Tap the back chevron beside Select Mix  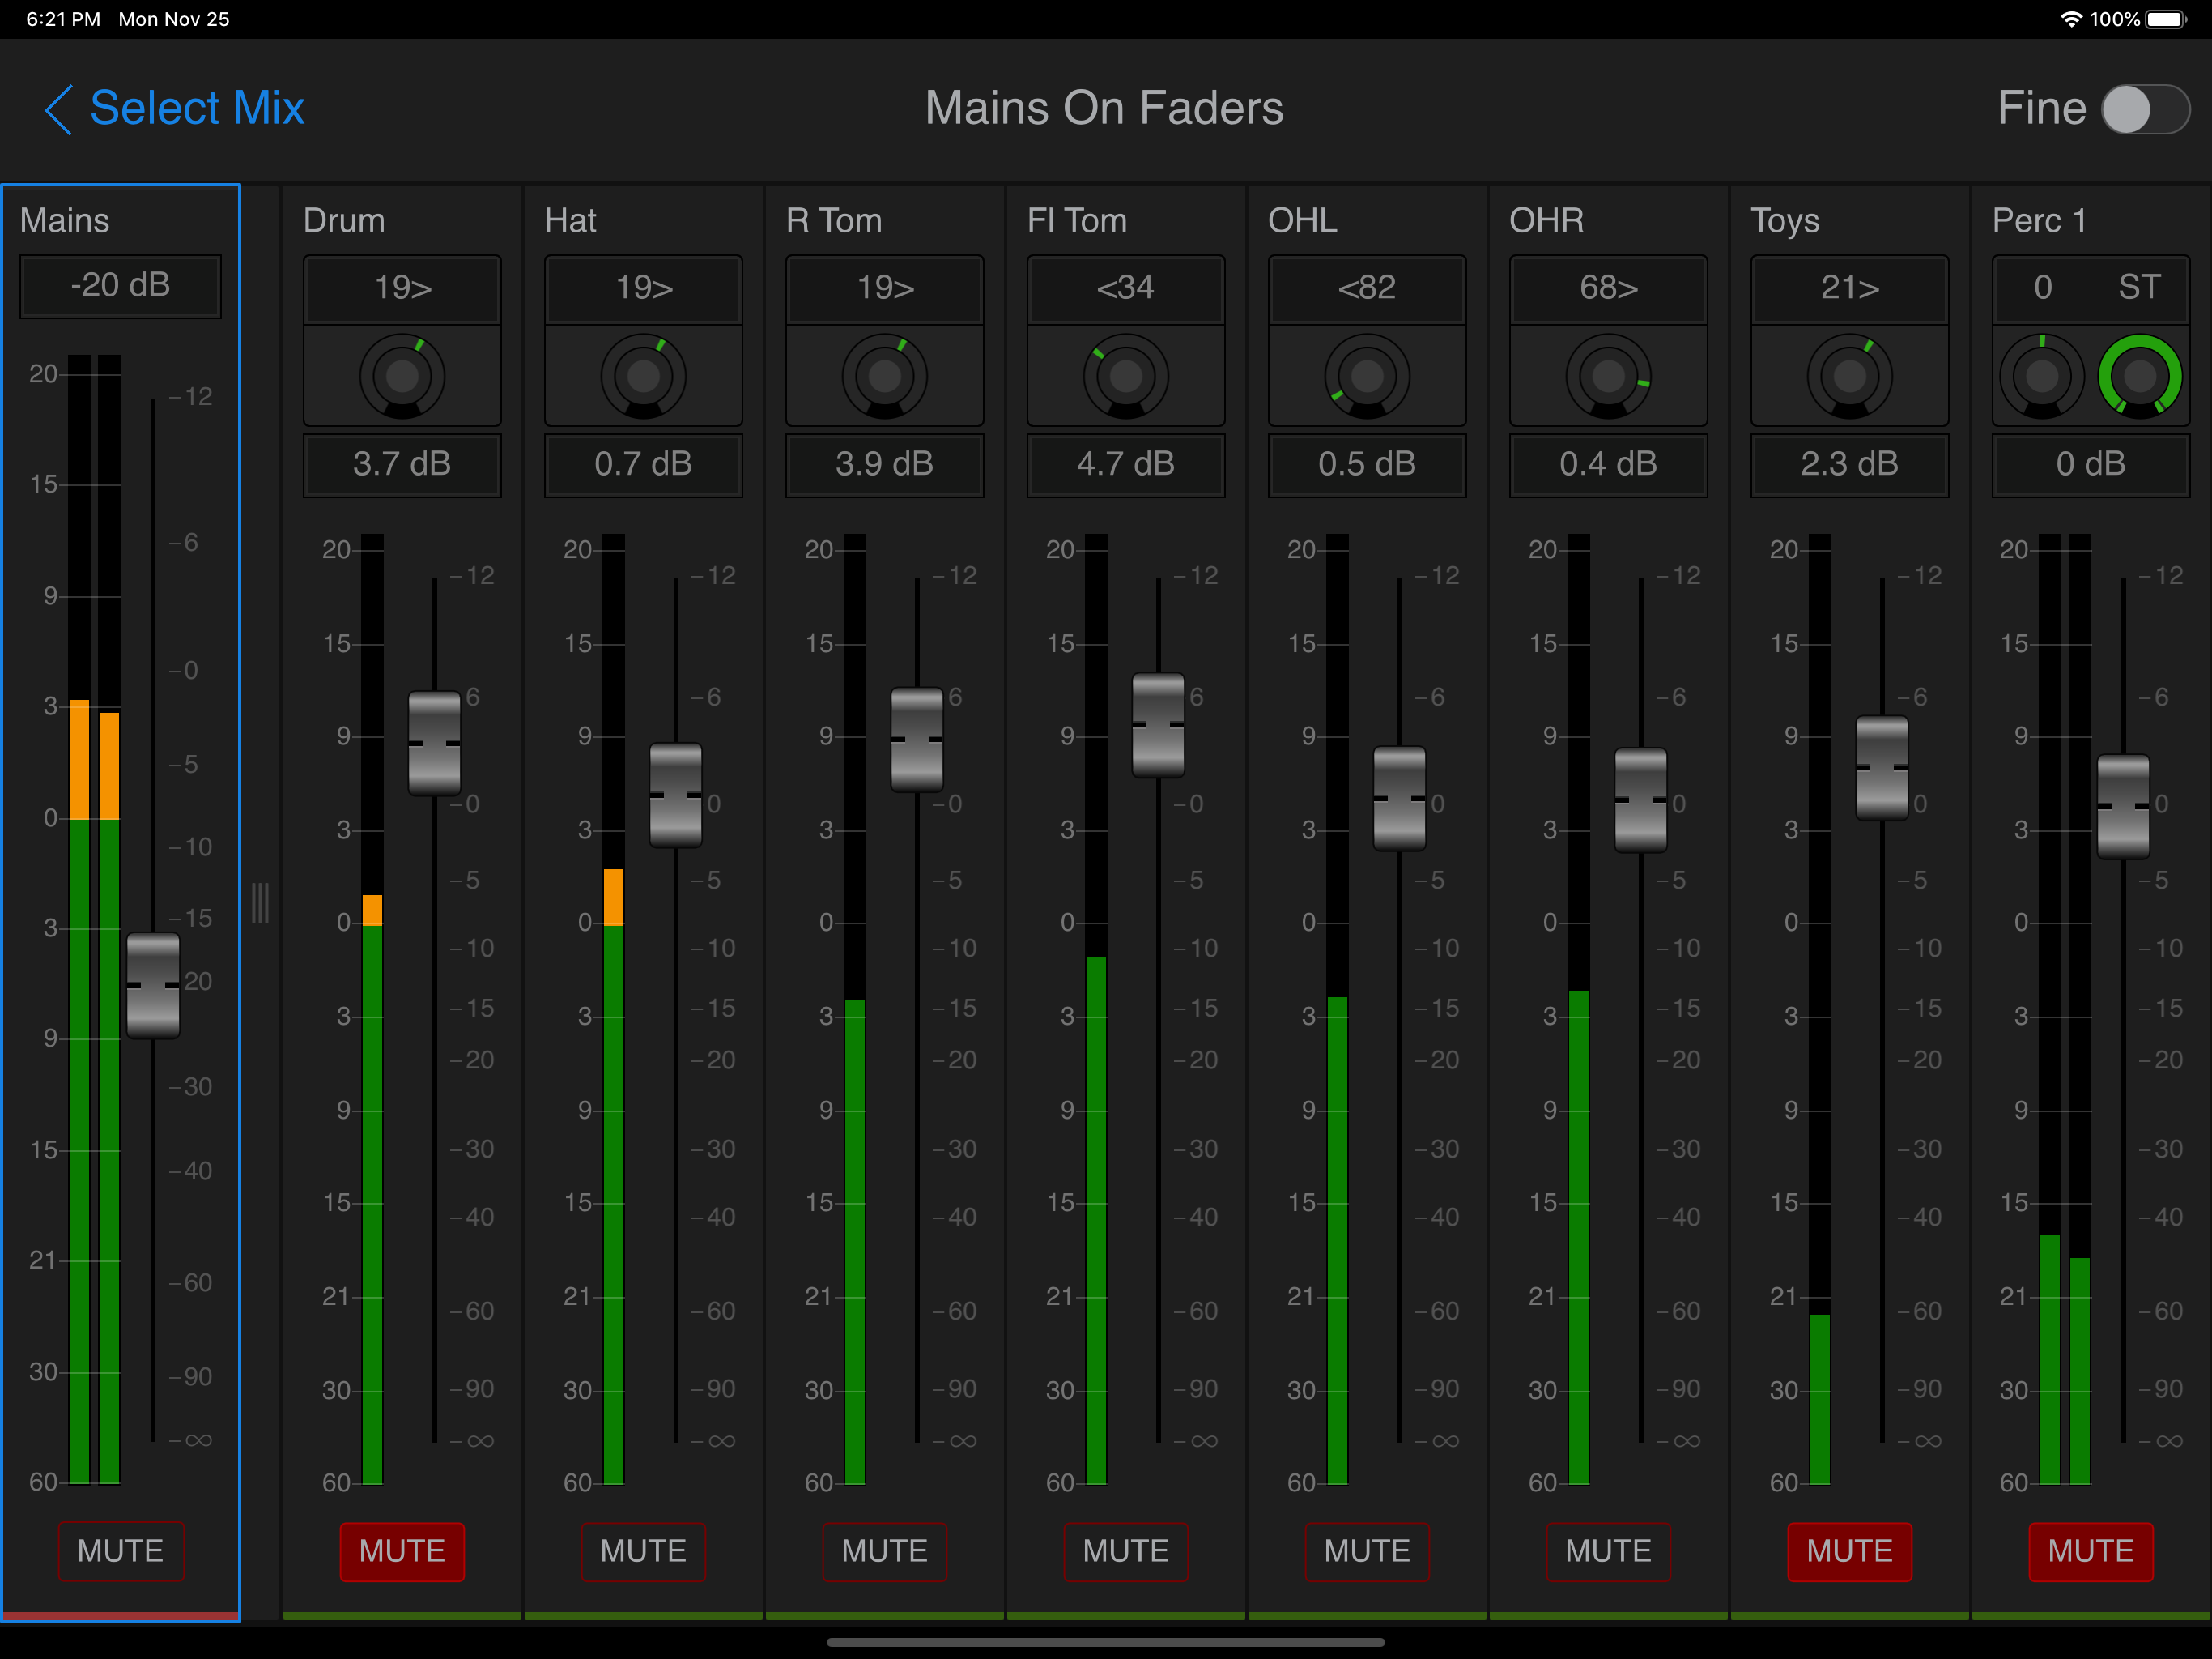click(59, 108)
